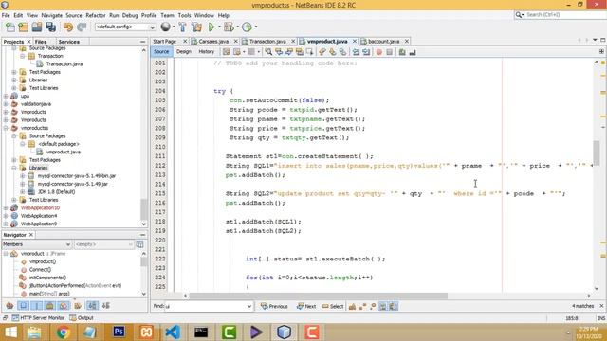Click Toggle Highlight Search icon in editor toolbar
The height and width of the screenshot is (341, 607).
(300, 52)
